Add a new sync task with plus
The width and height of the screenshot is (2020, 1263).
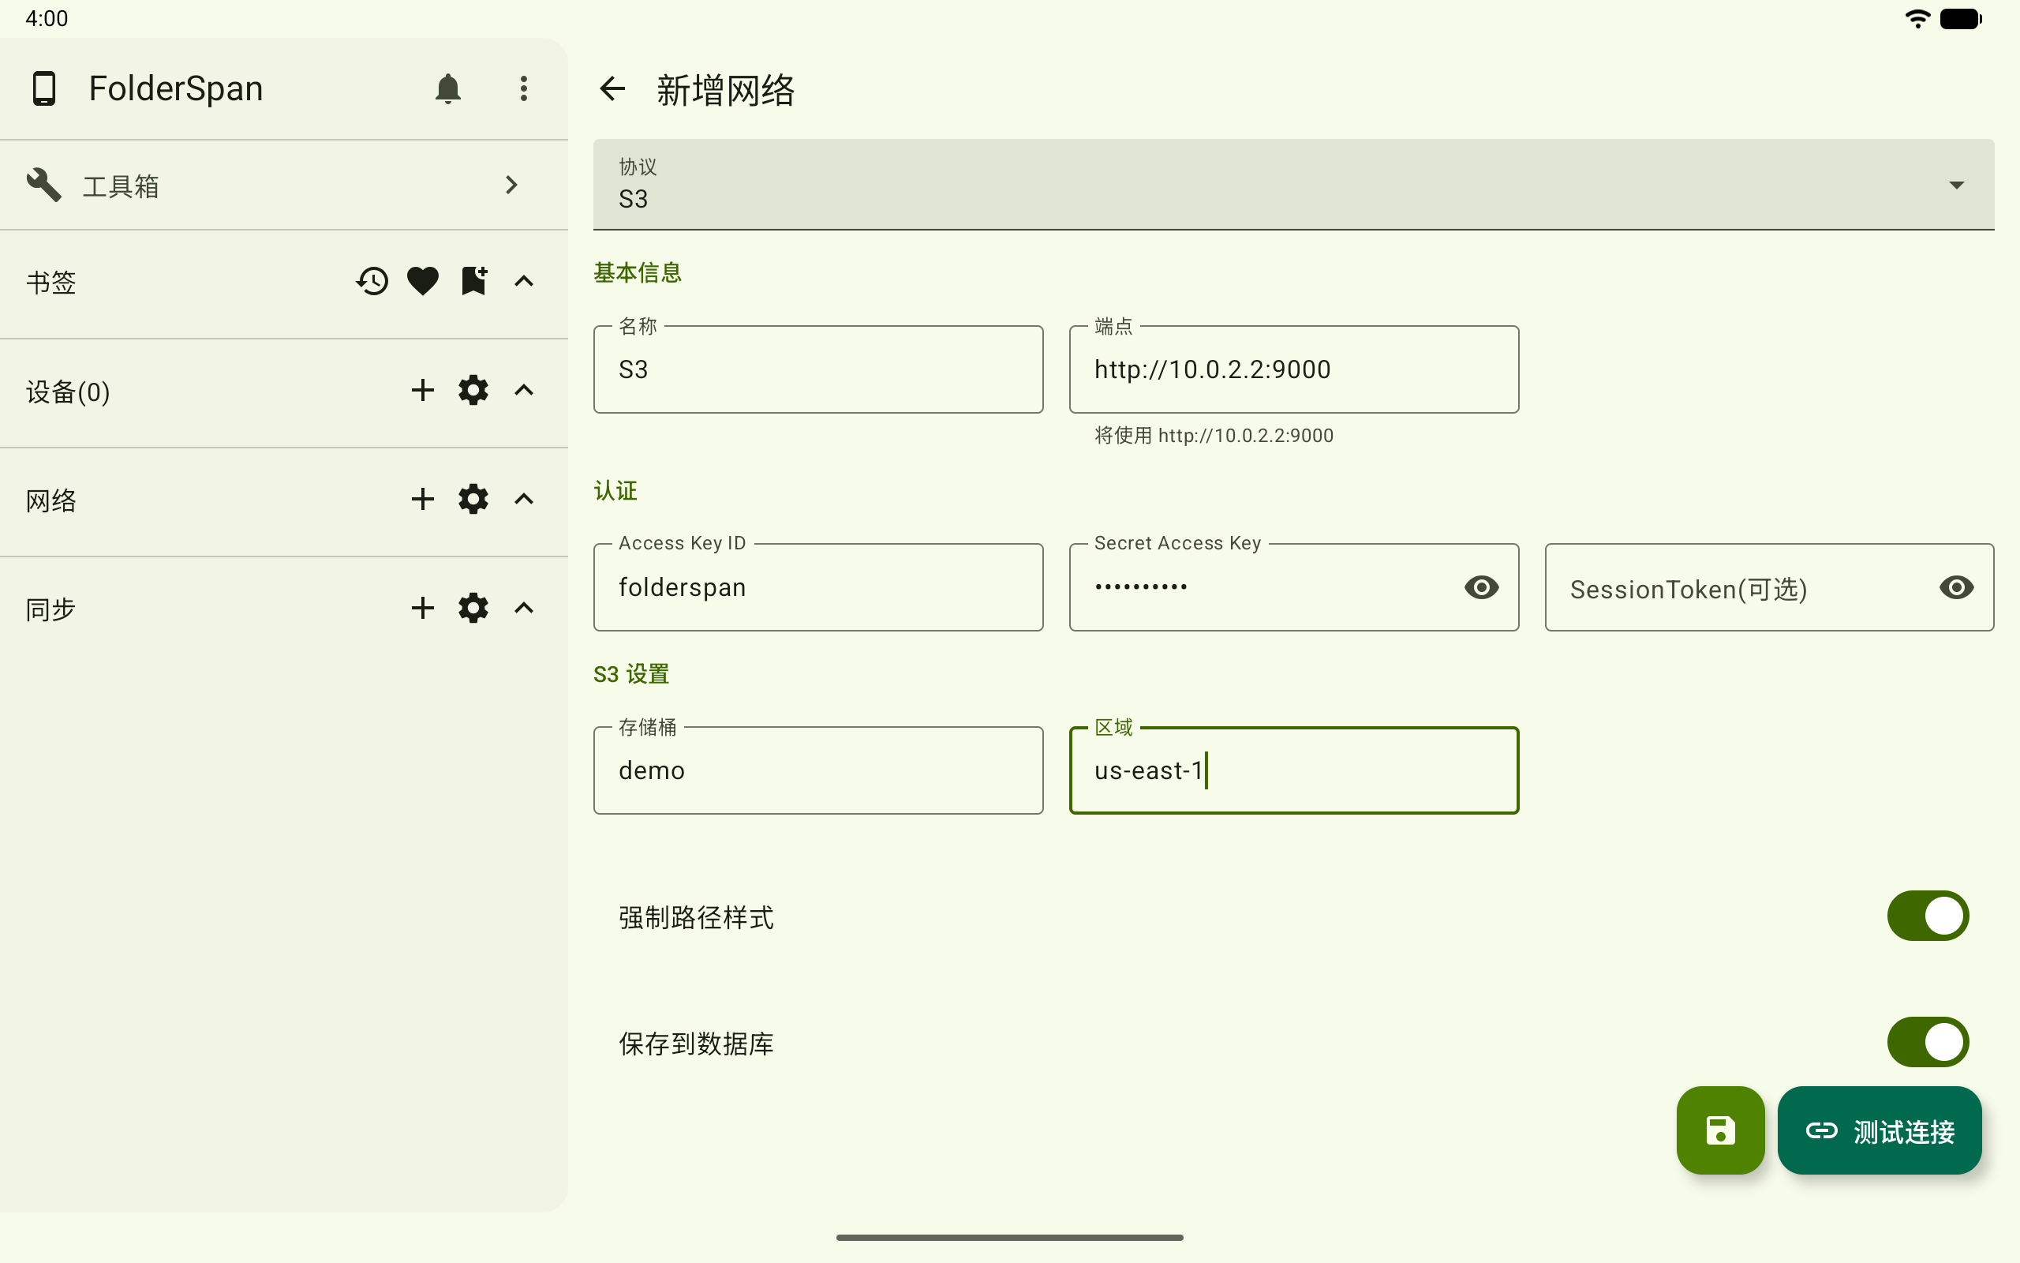[x=422, y=608]
